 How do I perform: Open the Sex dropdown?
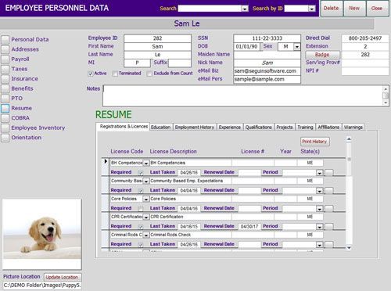point(297,47)
